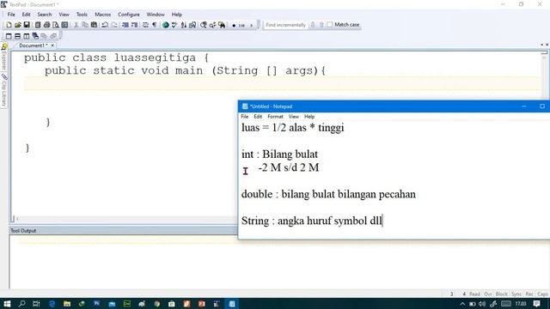The image size is (550, 309).
Task: Click the Open file folder icon
Action: tap(17, 25)
